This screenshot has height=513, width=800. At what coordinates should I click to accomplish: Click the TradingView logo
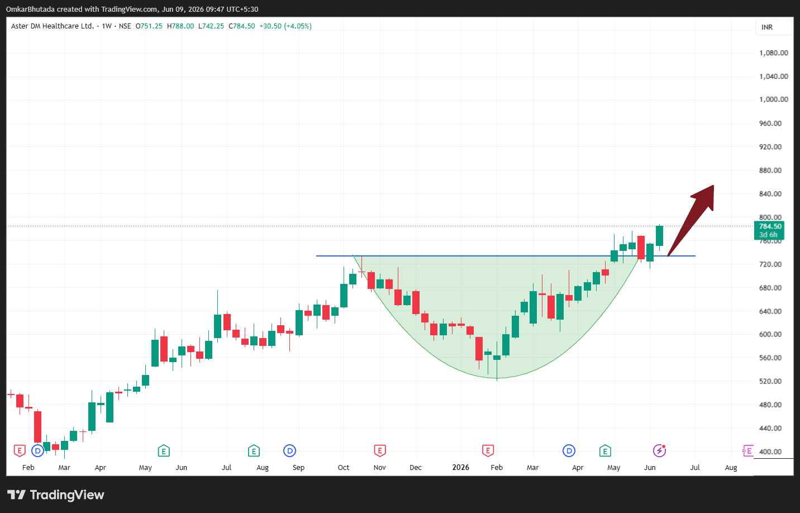tap(55, 495)
